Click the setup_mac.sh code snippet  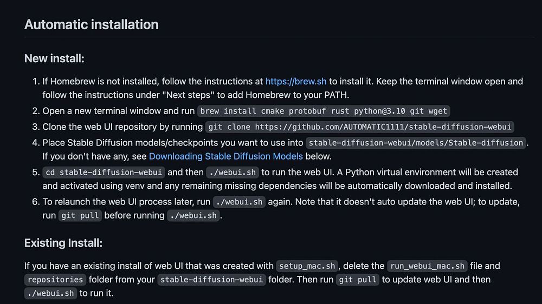pos(307,266)
